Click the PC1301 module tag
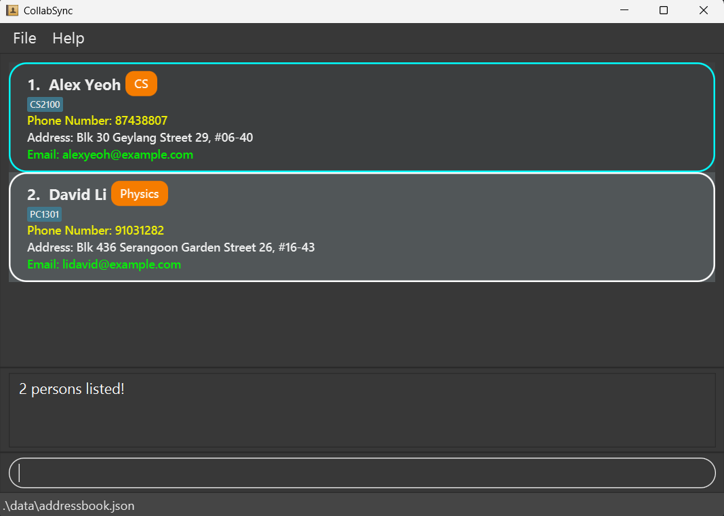724x516 pixels. (x=45, y=214)
